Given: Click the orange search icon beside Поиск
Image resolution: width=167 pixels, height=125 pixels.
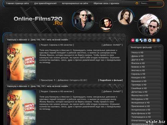Looking at the screenshot, I should [x=137, y=3].
